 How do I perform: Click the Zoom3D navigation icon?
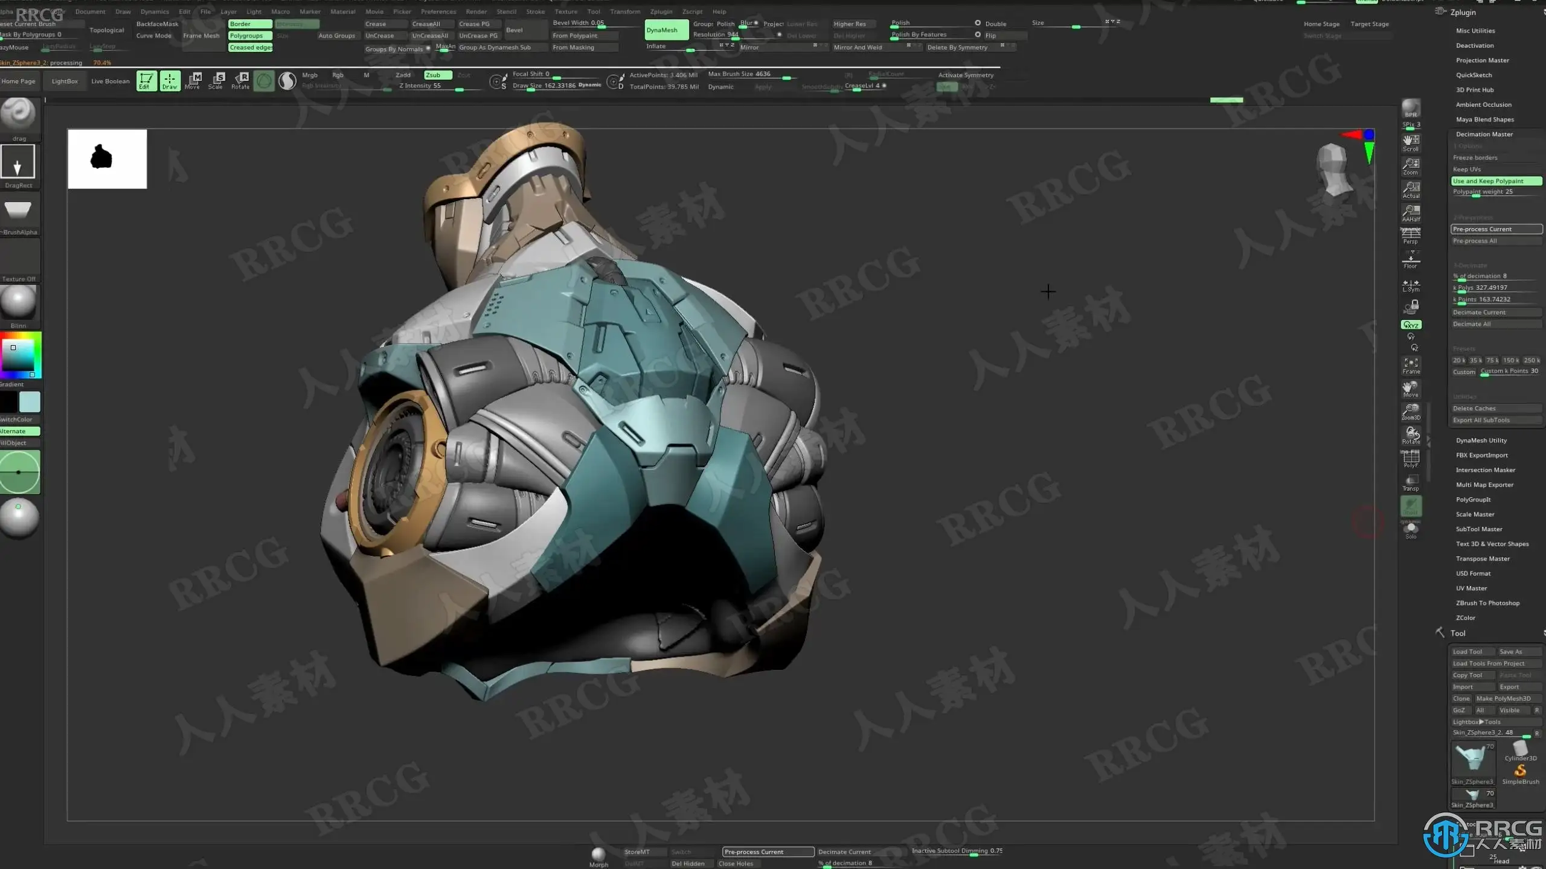(x=1411, y=412)
